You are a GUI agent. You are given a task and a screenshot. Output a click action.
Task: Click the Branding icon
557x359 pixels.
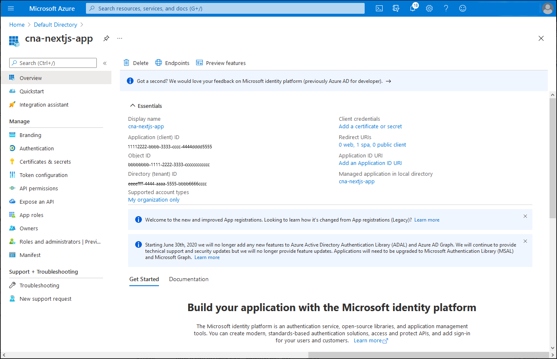coord(12,135)
